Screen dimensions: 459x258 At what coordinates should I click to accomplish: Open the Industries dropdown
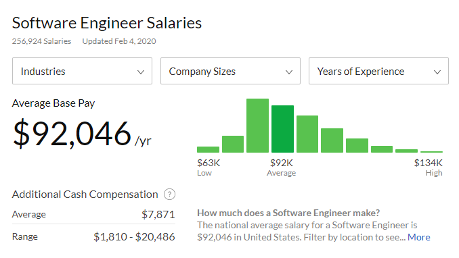[82, 71]
